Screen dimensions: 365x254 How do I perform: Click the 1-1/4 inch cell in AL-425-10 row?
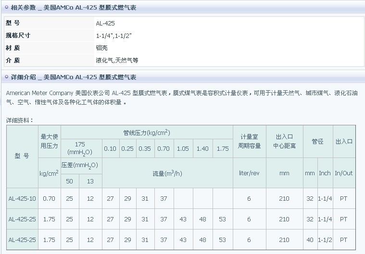325,198
